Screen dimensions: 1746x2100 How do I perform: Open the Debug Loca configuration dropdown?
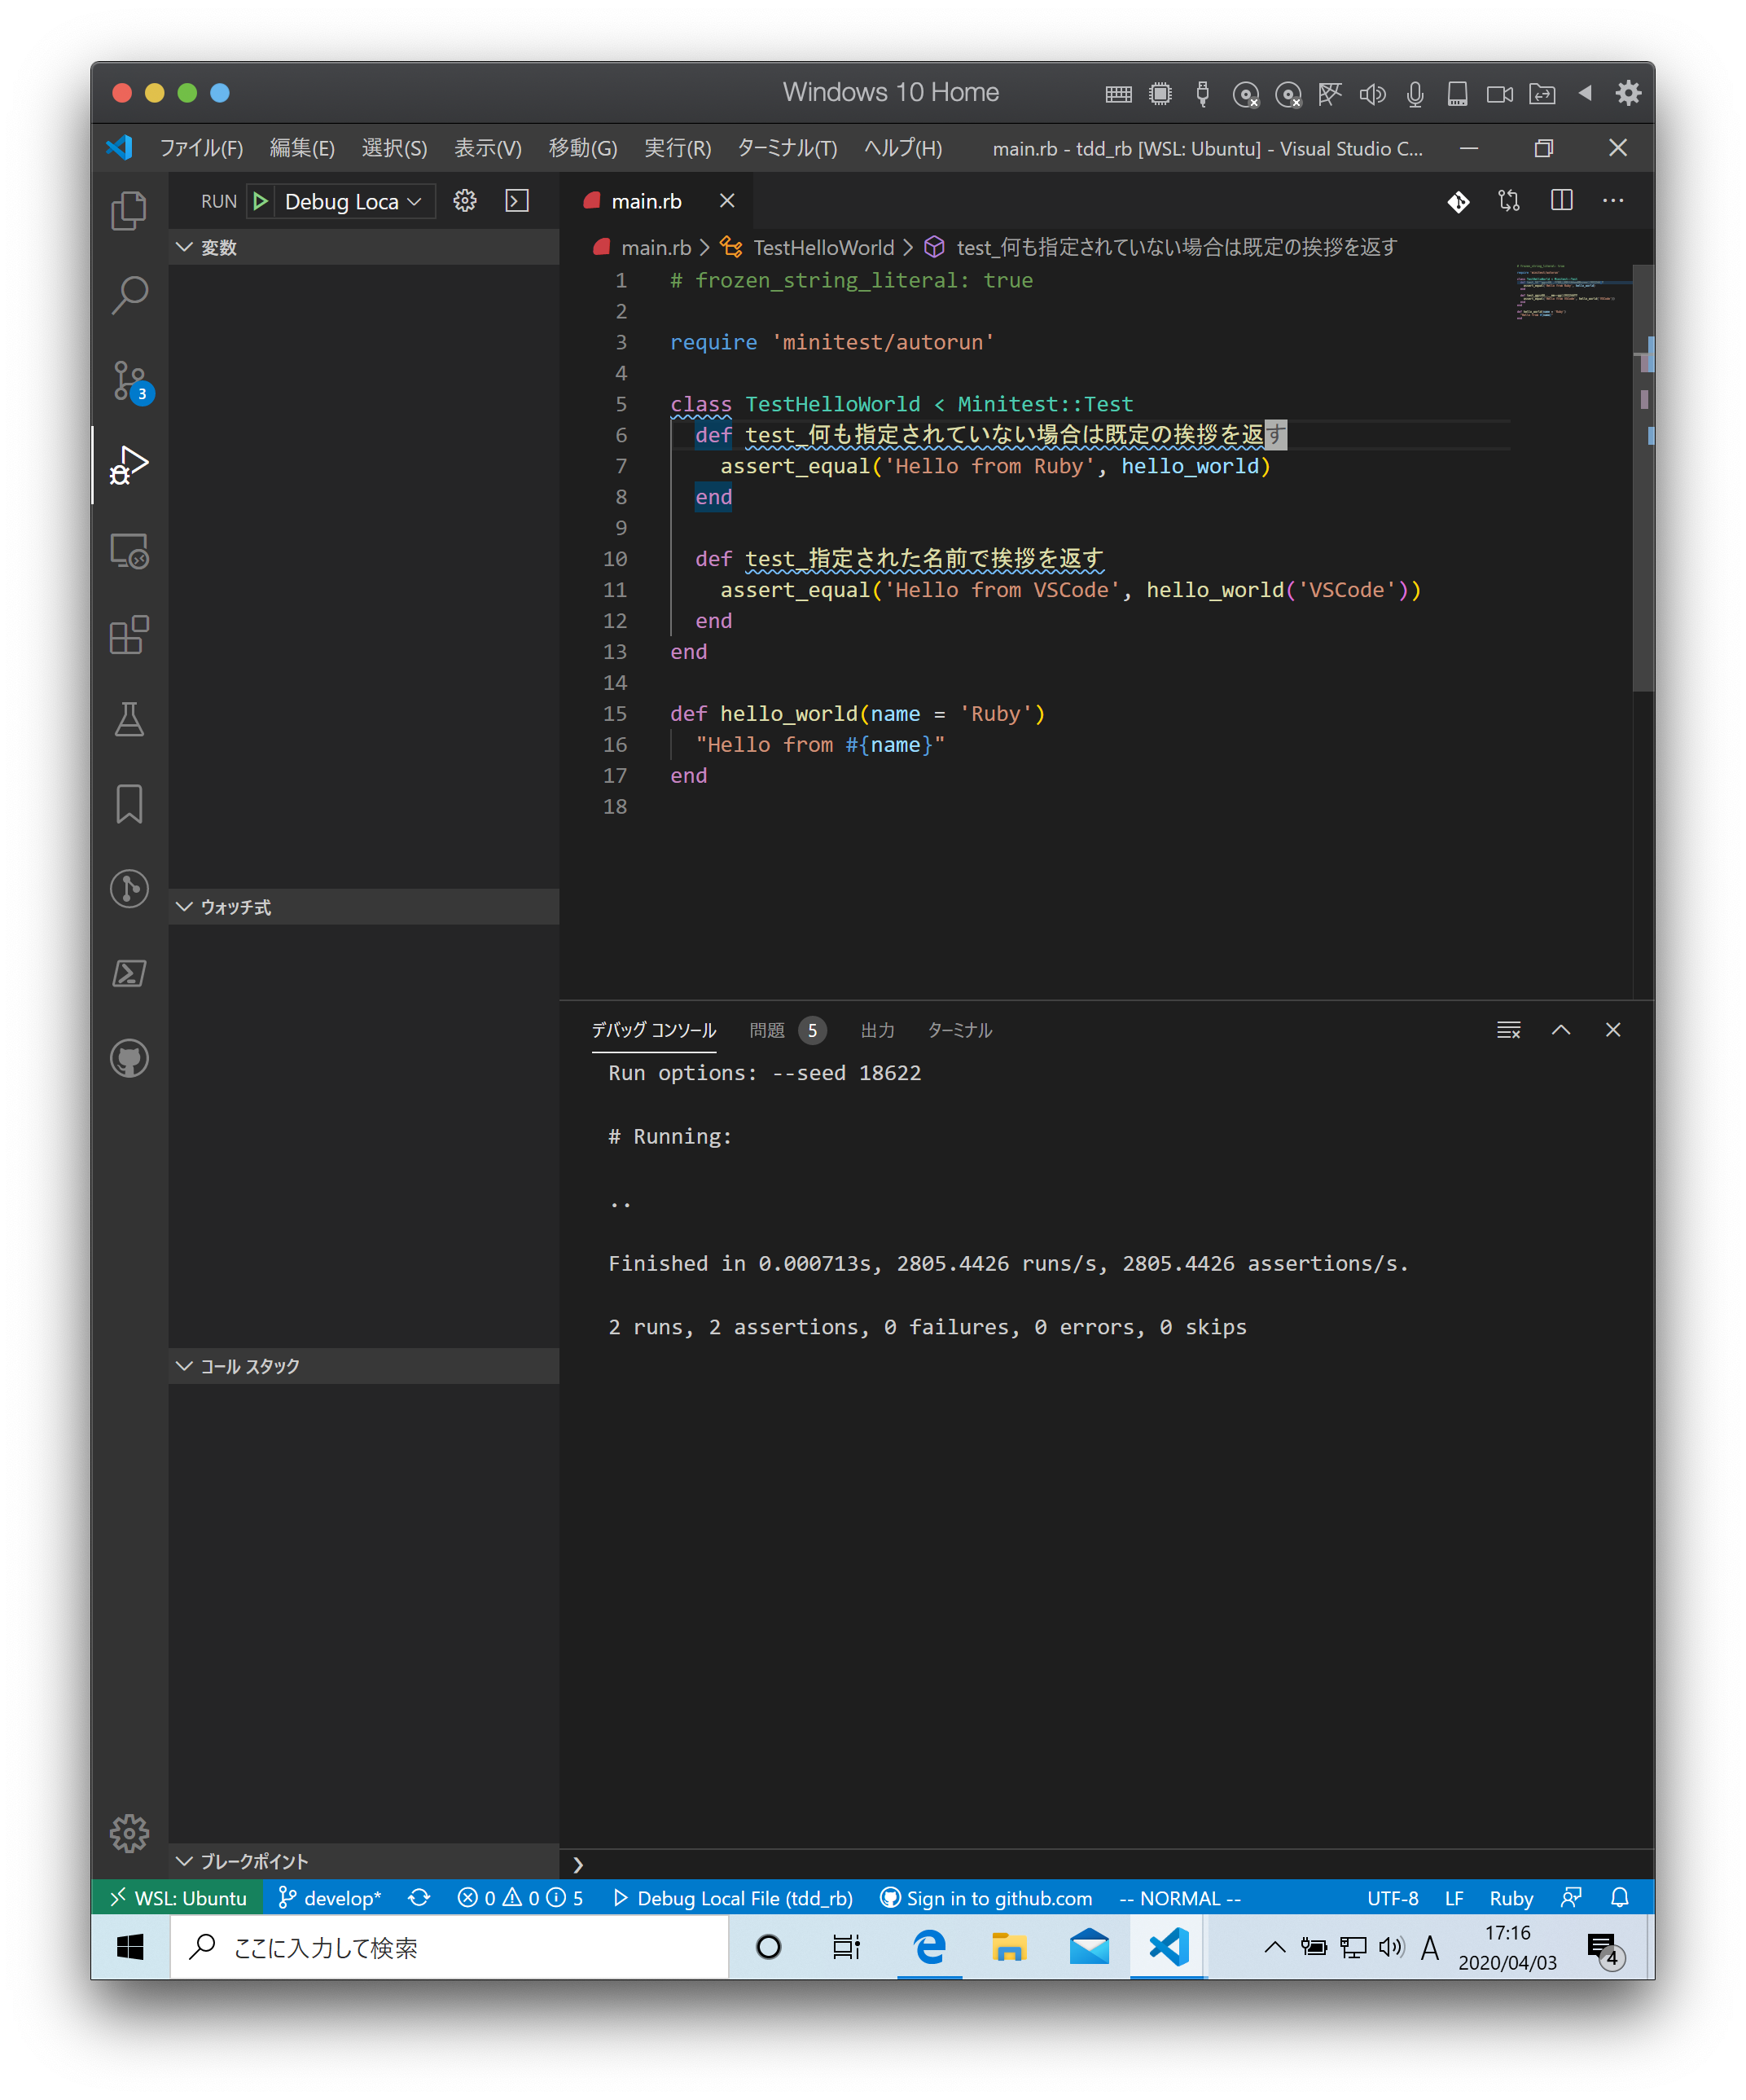pyautogui.click(x=352, y=201)
